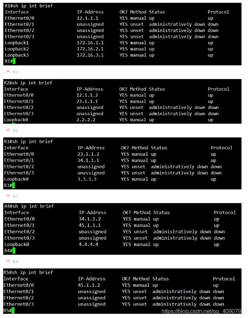Image resolution: width=251 pixels, height=318 pixels.
Task: Click the R2#sh ip int brief command line
Action: [x=28, y=83]
